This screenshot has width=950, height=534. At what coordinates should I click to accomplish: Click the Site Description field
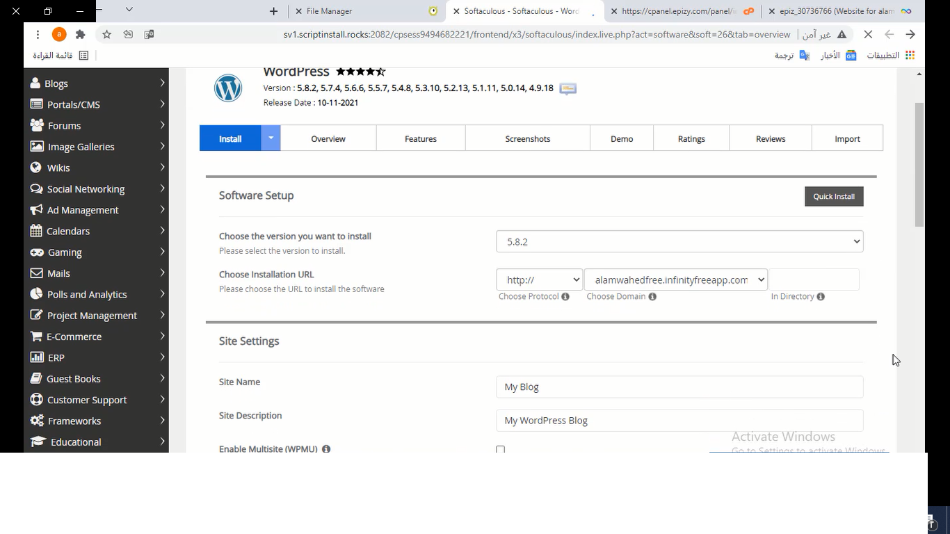(x=679, y=420)
